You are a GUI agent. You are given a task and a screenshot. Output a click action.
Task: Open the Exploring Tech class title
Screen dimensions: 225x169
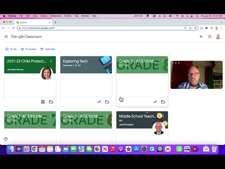coord(75,61)
